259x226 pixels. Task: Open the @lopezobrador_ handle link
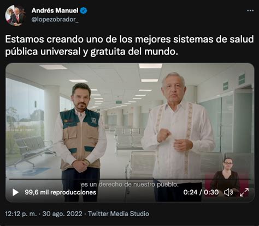pyautogui.click(x=55, y=20)
